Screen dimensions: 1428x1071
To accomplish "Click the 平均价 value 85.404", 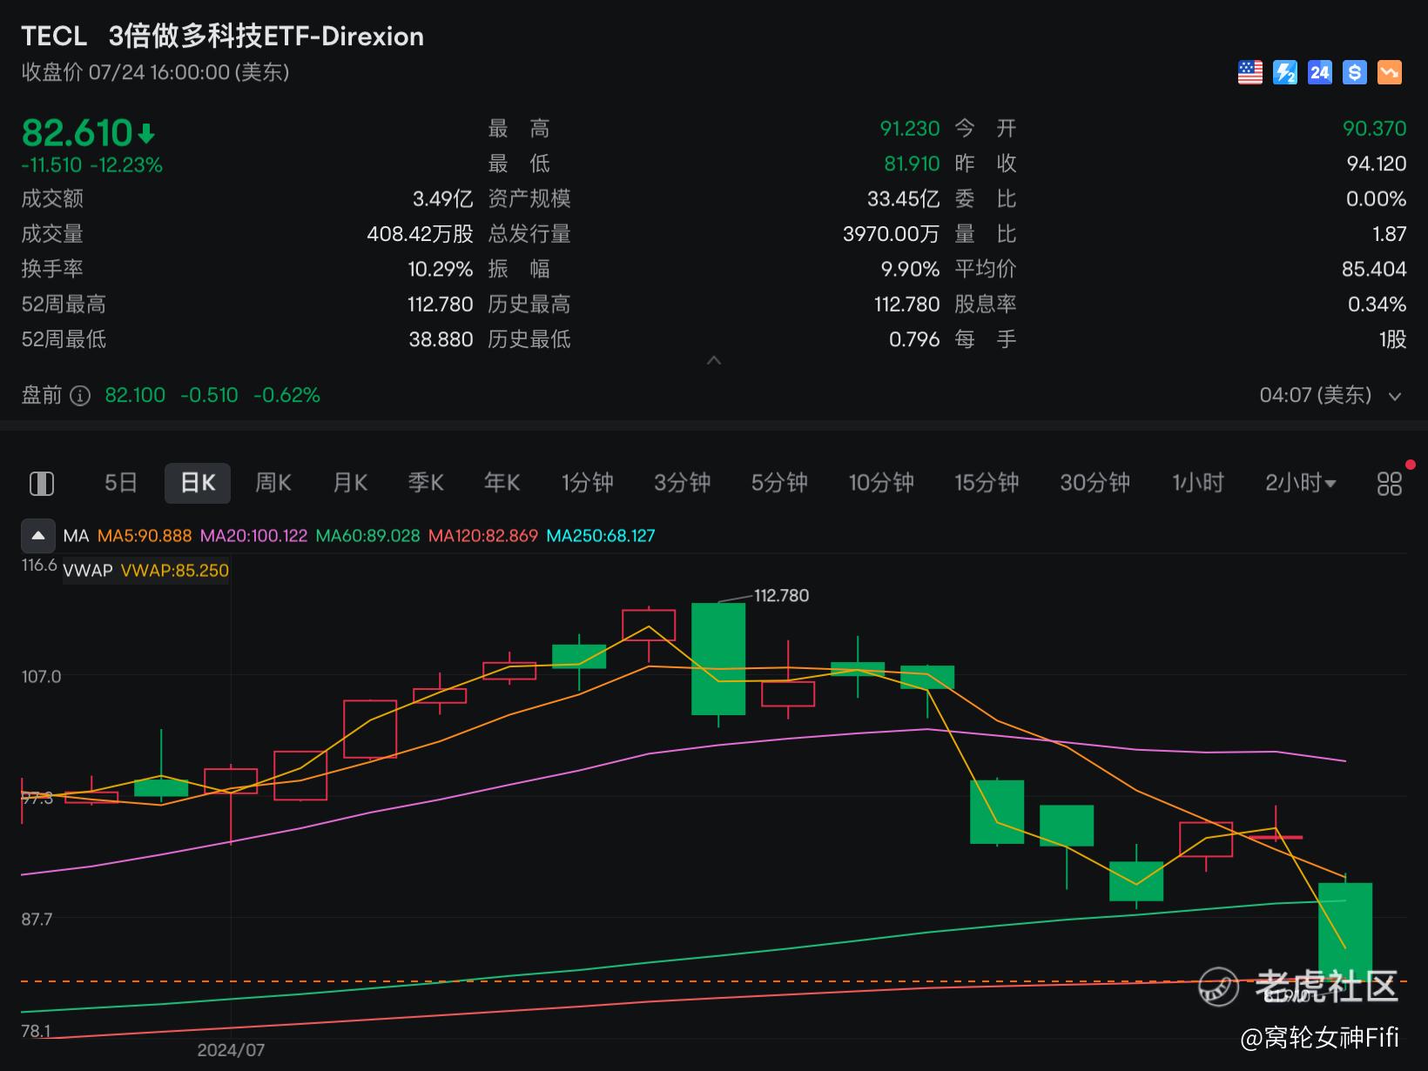I will pos(1374,269).
